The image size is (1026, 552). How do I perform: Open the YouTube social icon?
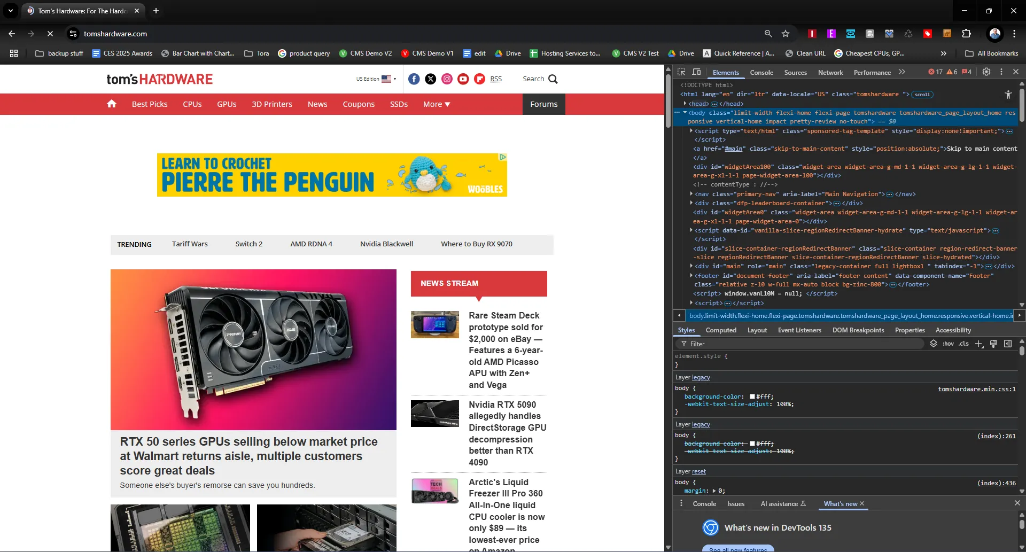tap(463, 79)
